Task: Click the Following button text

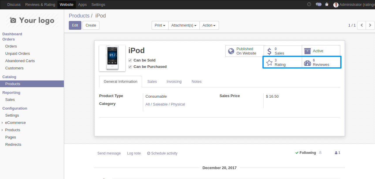Action: 308,153
